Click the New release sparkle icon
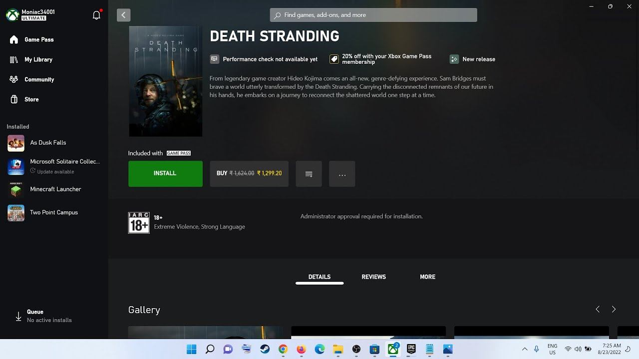 [x=454, y=59]
